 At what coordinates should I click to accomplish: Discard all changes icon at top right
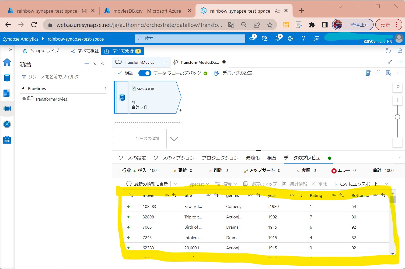400,51
